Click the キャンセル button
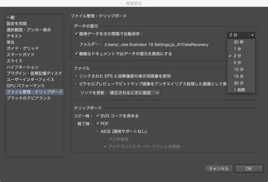 [x=219, y=169]
